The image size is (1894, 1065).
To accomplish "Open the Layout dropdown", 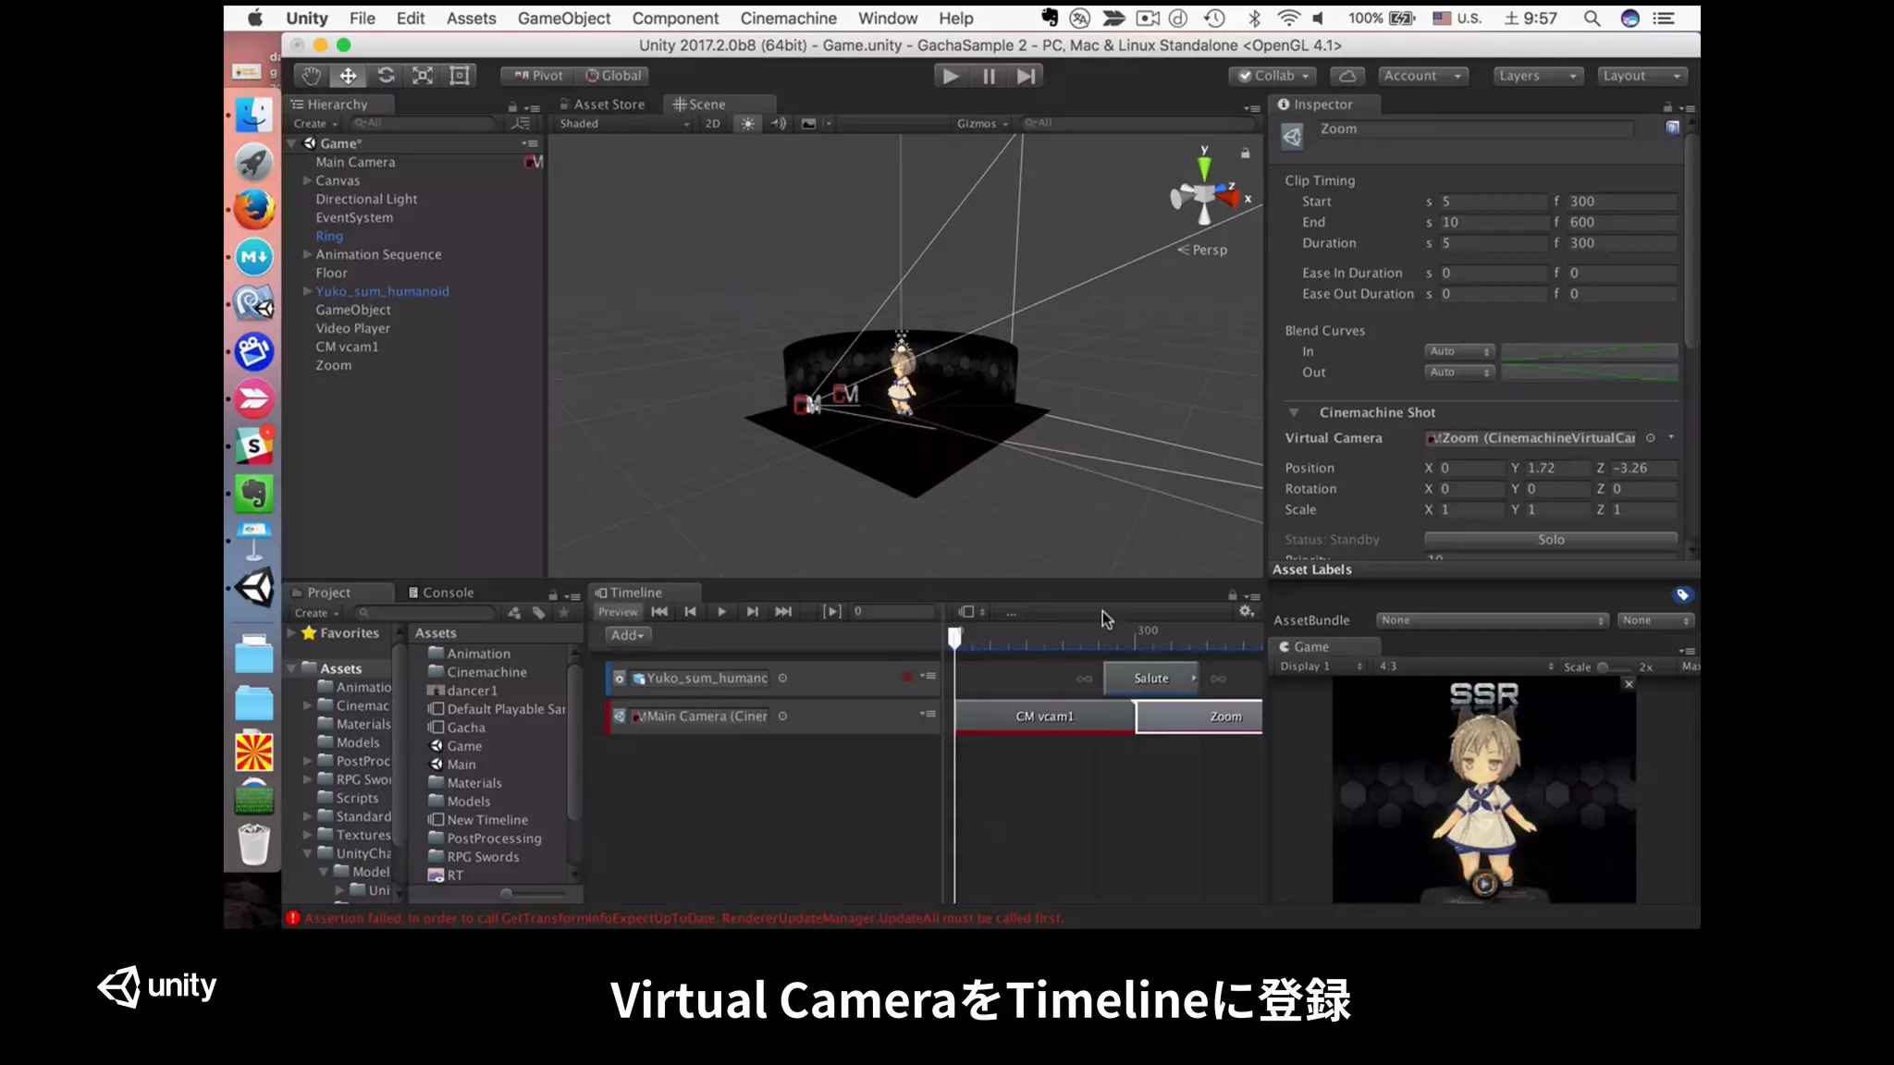I will 1642,76.
